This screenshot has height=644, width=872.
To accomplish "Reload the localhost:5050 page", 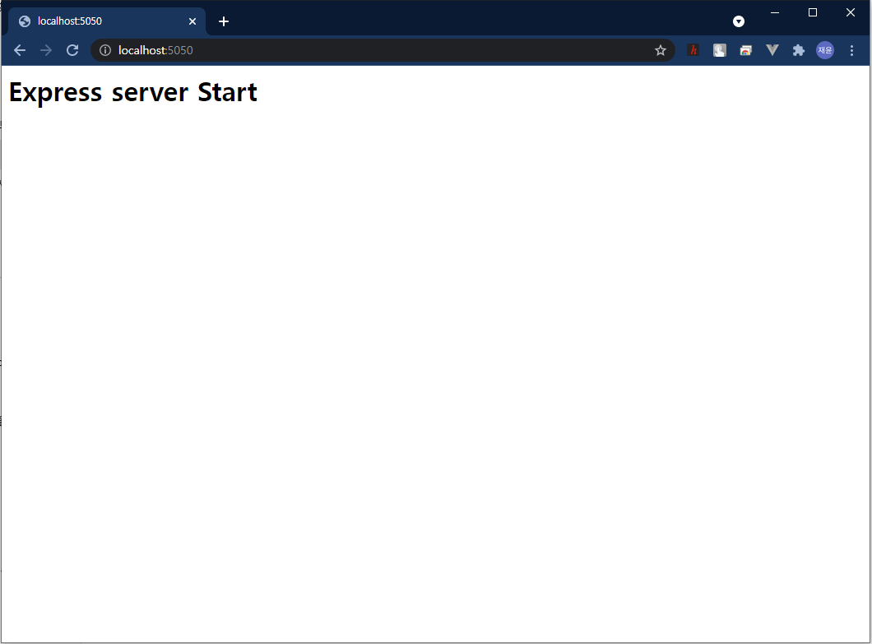I will (72, 51).
